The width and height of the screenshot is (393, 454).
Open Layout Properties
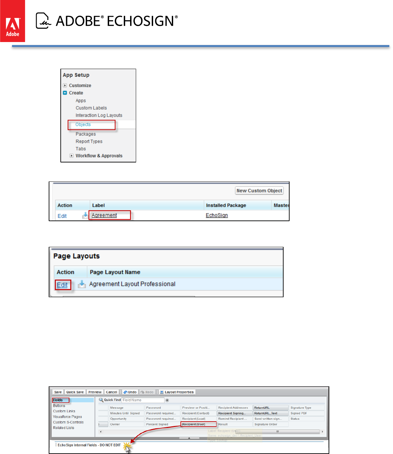tap(177, 392)
